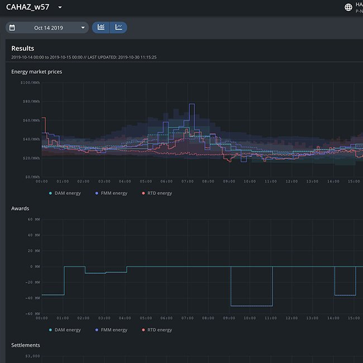The height and width of the screenshot is (363, 363).
Task: Open the CAHAZ_w57 selector dropdown arrow
Action: pos(60,7)
